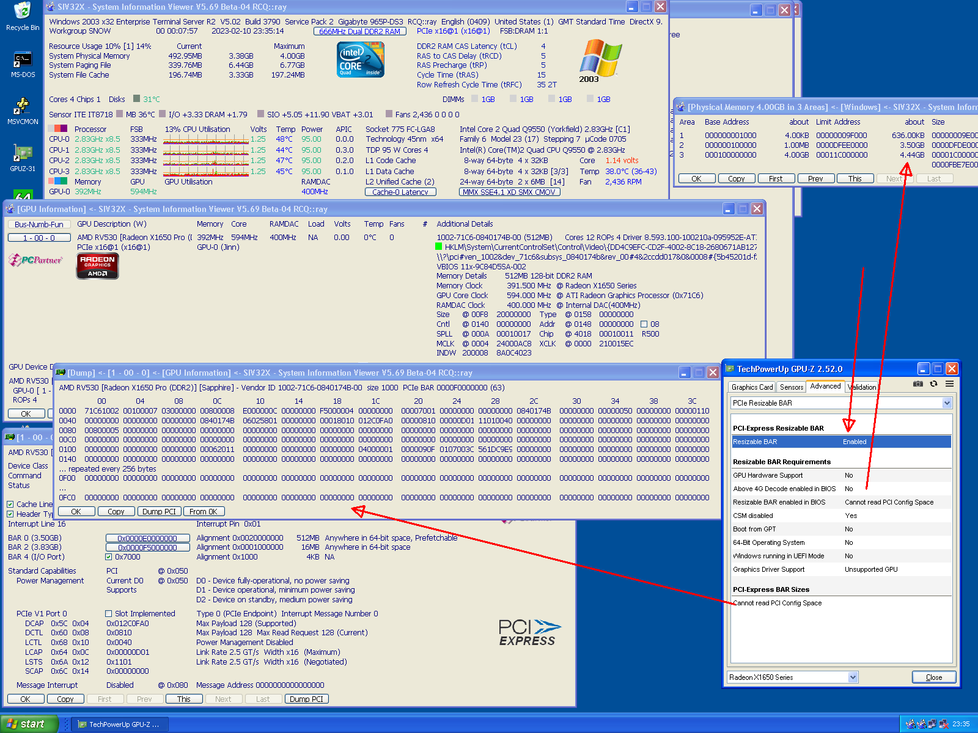The image size is (978, 733).
Task: Click the GPU-Z title bar card icon
Action: coord(730,369)
